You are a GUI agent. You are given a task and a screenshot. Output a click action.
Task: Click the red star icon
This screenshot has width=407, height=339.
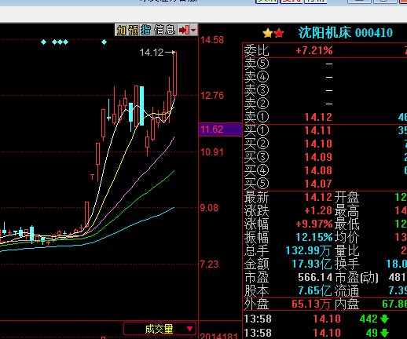[279, 33]
